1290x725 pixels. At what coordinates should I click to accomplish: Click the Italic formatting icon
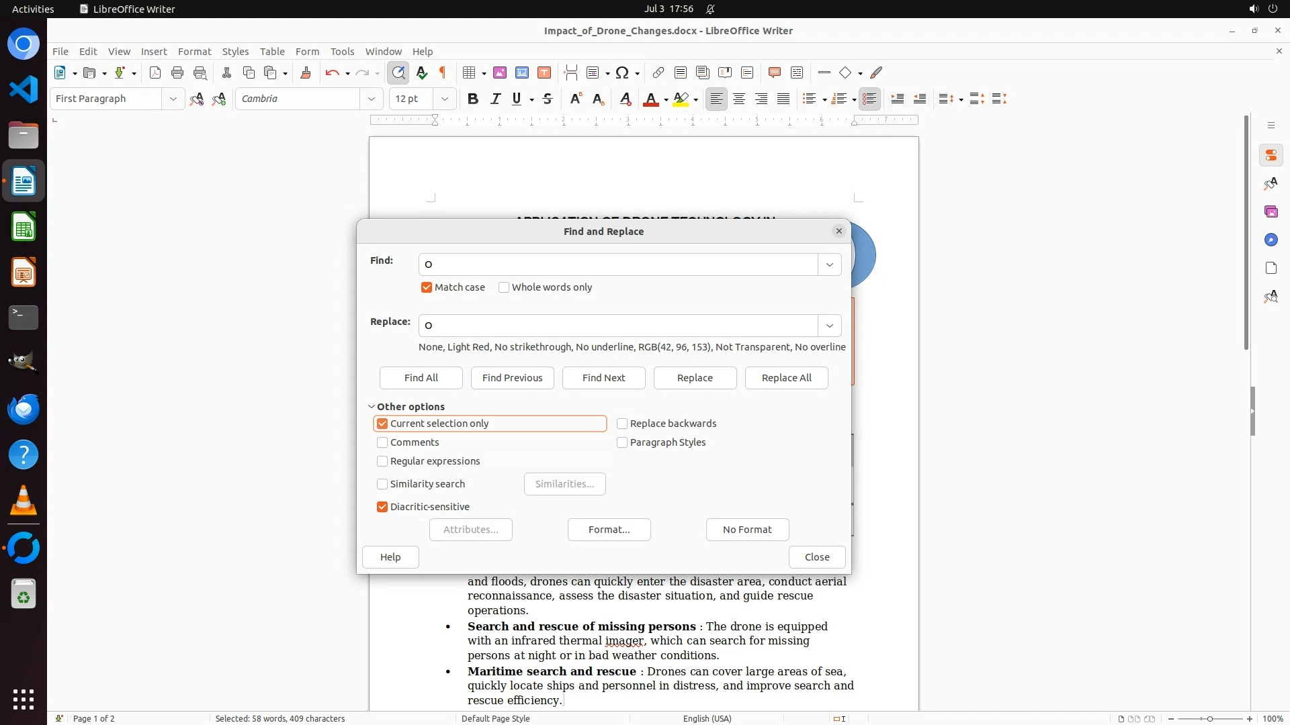coord(495,99)
